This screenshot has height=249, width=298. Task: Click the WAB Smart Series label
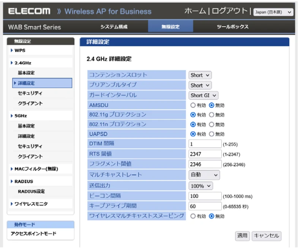35,27
